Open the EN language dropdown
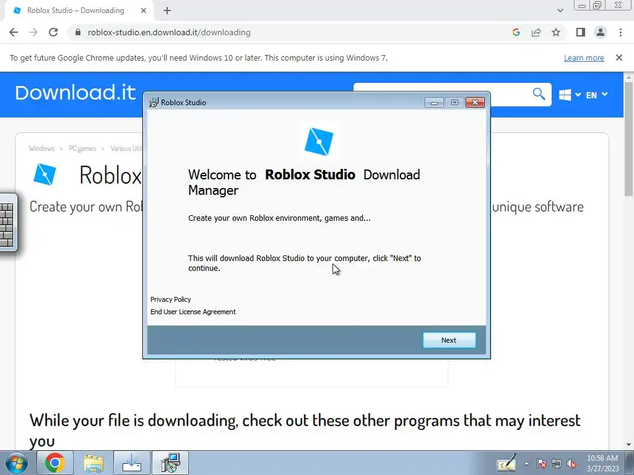 [x=596, y=95]
